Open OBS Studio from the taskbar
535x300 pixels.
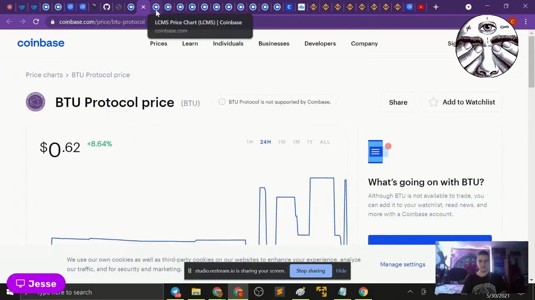259,292
